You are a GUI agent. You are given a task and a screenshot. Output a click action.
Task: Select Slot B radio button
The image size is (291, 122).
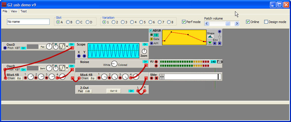(x=68, y=22)
